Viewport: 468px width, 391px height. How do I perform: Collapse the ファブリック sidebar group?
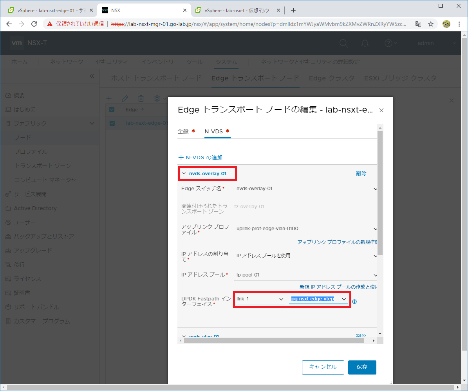click(92, 123)
